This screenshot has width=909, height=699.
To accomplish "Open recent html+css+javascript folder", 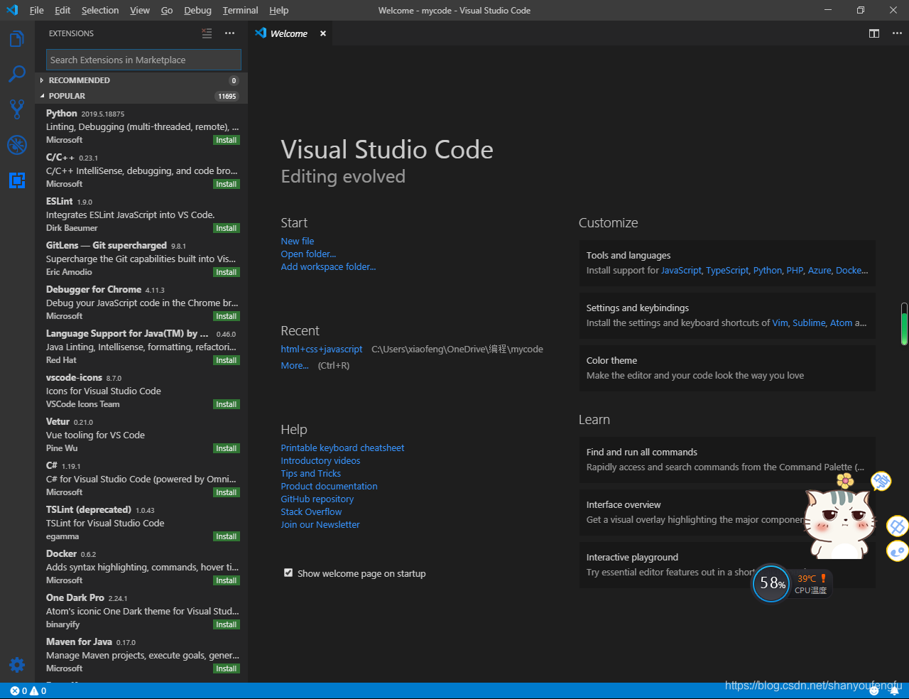I will click(321, 349).
